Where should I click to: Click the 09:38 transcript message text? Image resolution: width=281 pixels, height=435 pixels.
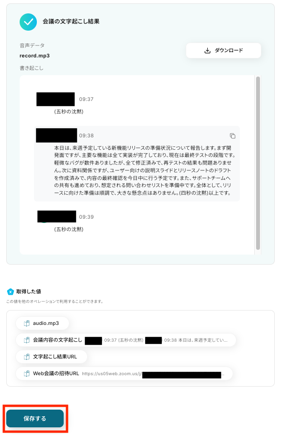point(145,170)
